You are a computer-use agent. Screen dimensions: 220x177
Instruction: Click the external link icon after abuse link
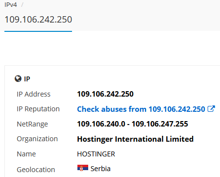click(211, 109)
